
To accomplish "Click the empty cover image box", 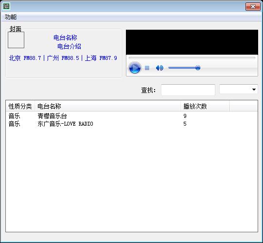I will coord(16,40).
